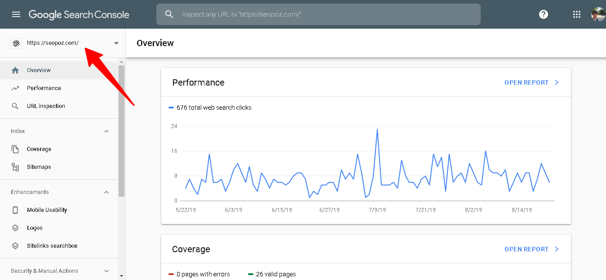Click the Overview home icon
The width and height of the screenshot is (606, 280).
pos(15,70)
